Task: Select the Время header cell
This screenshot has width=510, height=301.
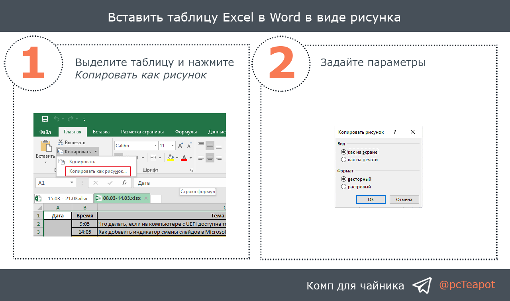Action: [x=85, y=216]
